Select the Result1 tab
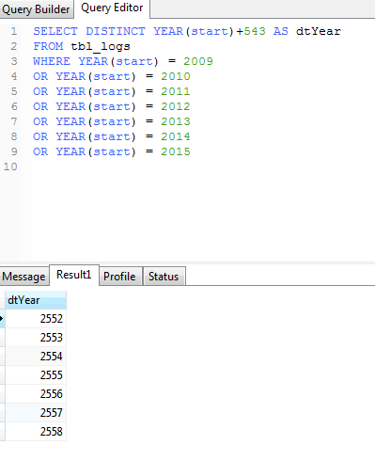 click(x=74, y=275)
